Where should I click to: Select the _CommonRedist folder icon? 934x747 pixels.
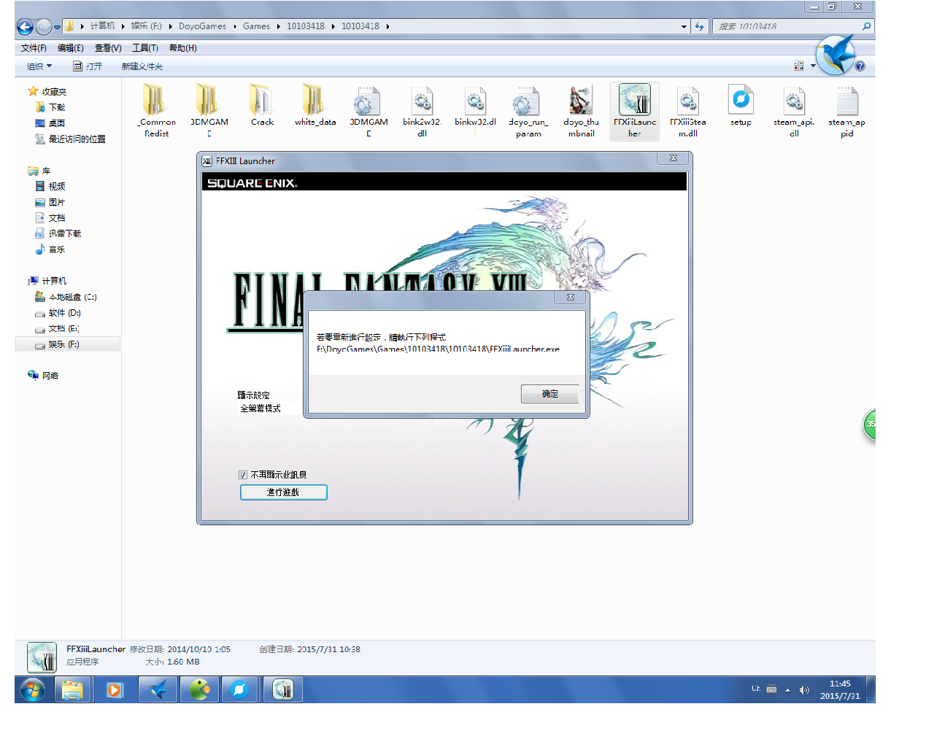pos(154,100)
